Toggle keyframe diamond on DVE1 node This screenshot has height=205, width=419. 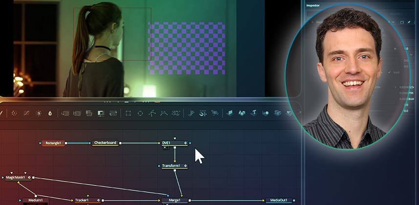click(x=185, y=143)
